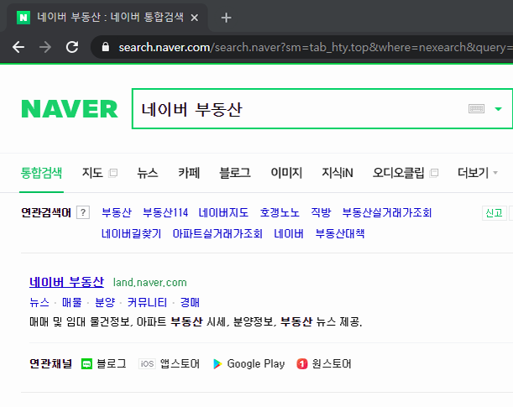Click related search 직방
The image size is (513, 407).
(321, 212)
